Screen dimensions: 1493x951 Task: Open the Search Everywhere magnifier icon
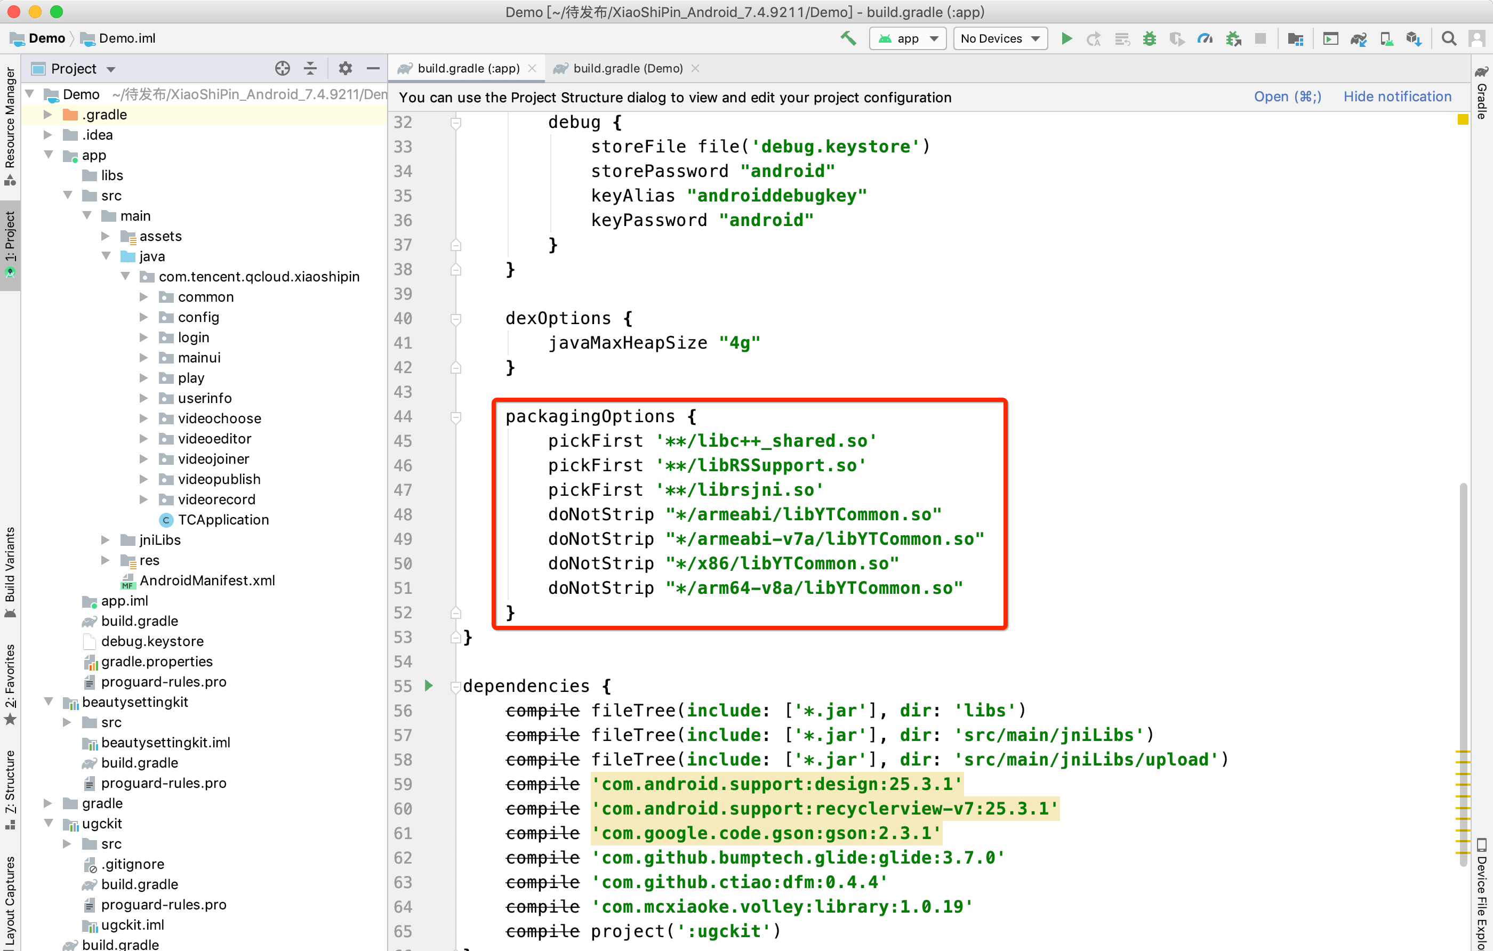(1448, 38)
